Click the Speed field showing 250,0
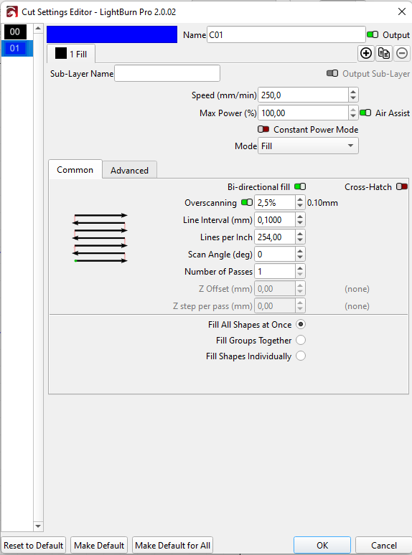Screen dimensions: 412x555 tap(303, 95)
